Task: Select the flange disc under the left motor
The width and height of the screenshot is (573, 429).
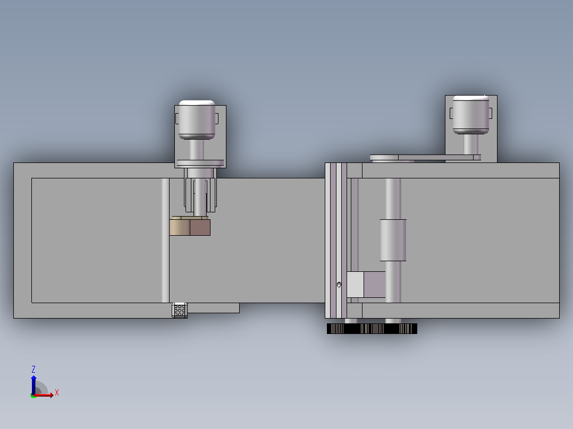Action: (200, 163)
